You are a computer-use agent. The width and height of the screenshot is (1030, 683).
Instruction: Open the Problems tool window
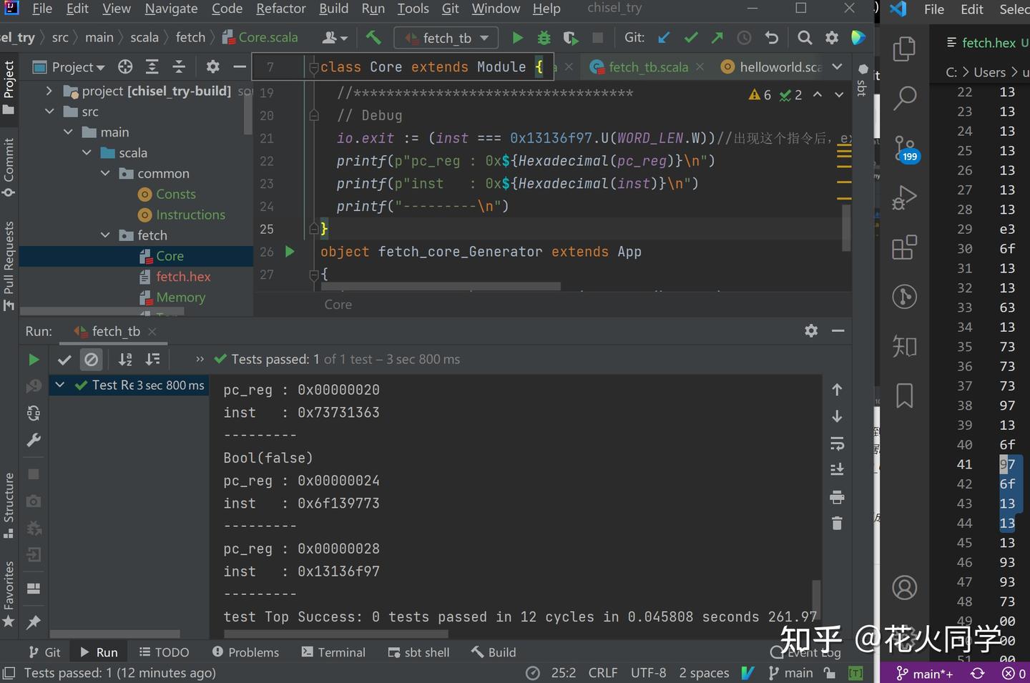pyautogui.click(x=245, y=652)
